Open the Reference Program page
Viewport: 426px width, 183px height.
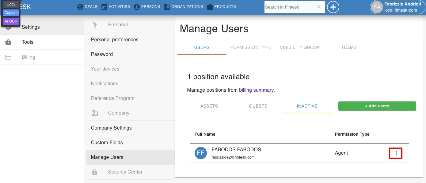(x=130, y=98)
